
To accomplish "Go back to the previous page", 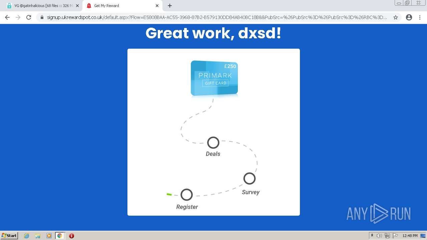I will point(7,17).
